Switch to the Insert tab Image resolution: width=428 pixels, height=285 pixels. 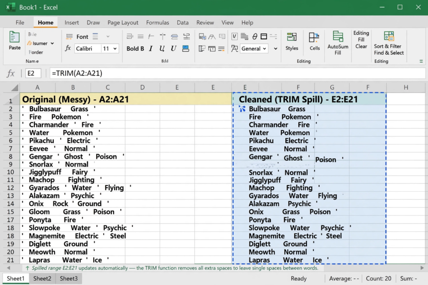click(71, 23)
